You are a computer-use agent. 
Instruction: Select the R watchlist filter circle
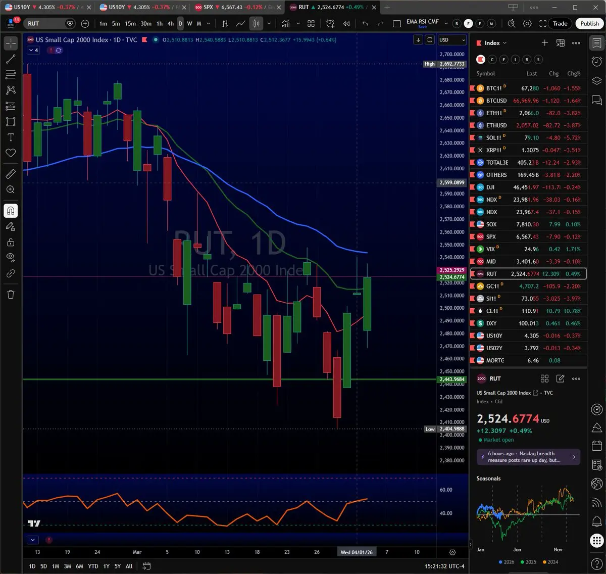527,60
